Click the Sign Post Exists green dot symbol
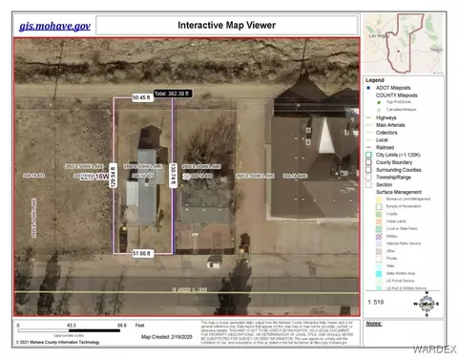This screenshot has width=458, height=359. [379, 102]
